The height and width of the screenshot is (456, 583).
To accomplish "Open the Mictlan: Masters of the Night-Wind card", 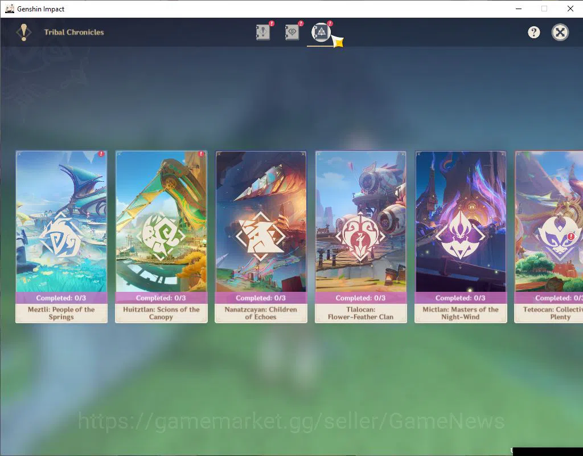I will click(x=461, y=237).
